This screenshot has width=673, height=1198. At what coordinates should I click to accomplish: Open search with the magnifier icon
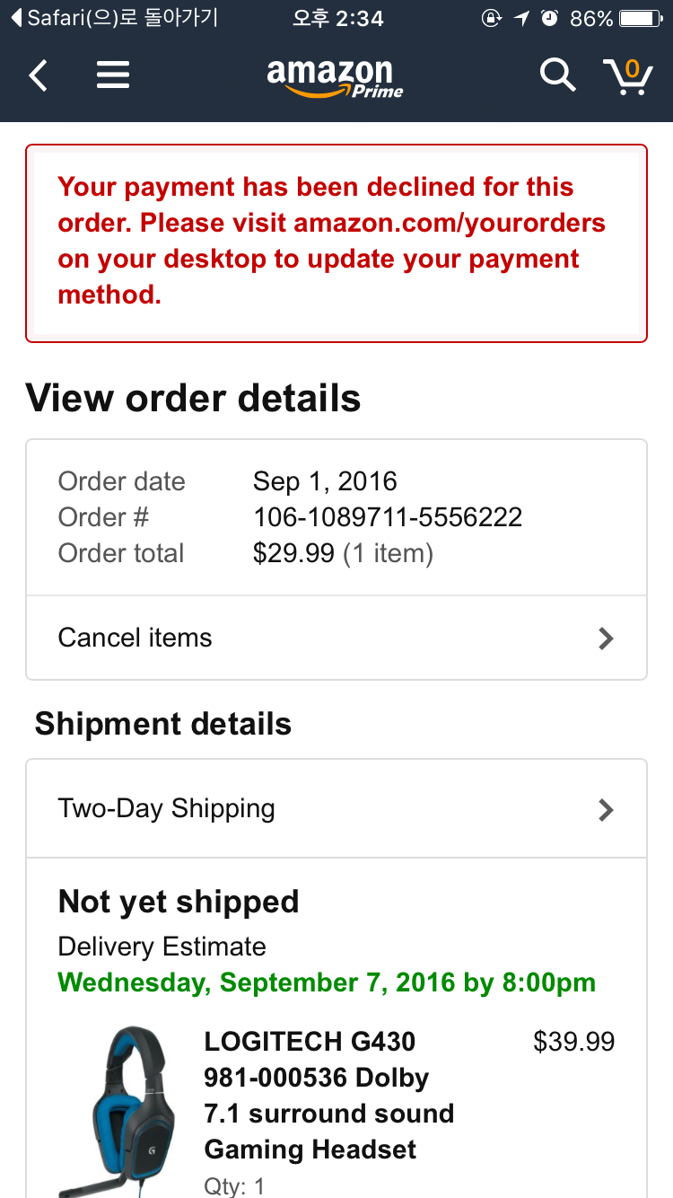coord(557,75)
